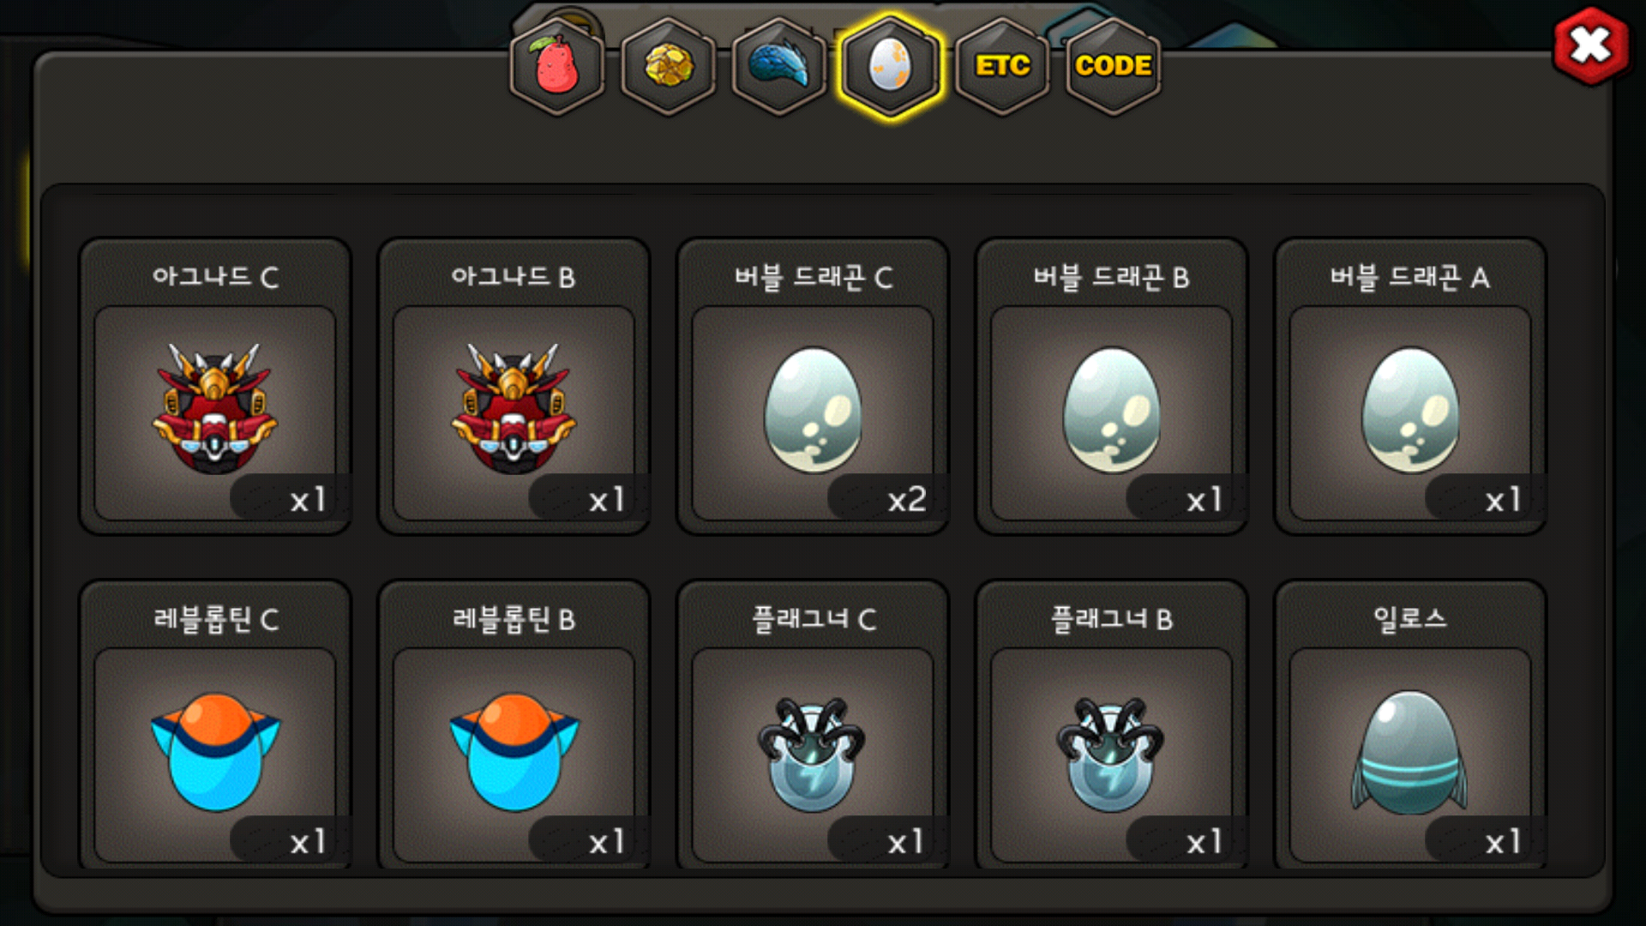The height and width of the screenshot is (926, 1646).
Task: Select the 레블롭틴 C blue egg
Action: tap(215, 752)
